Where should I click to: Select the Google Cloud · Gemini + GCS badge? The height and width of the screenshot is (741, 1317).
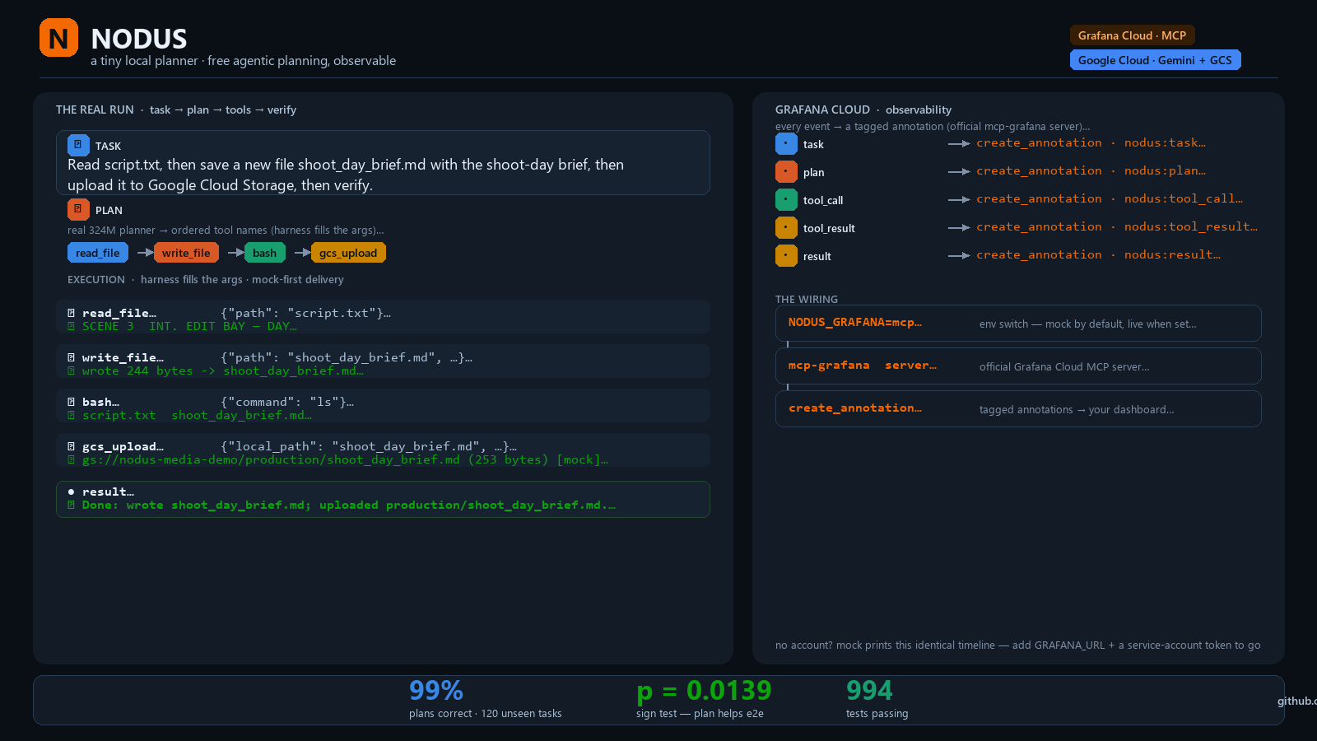(x=1155, y=60)
